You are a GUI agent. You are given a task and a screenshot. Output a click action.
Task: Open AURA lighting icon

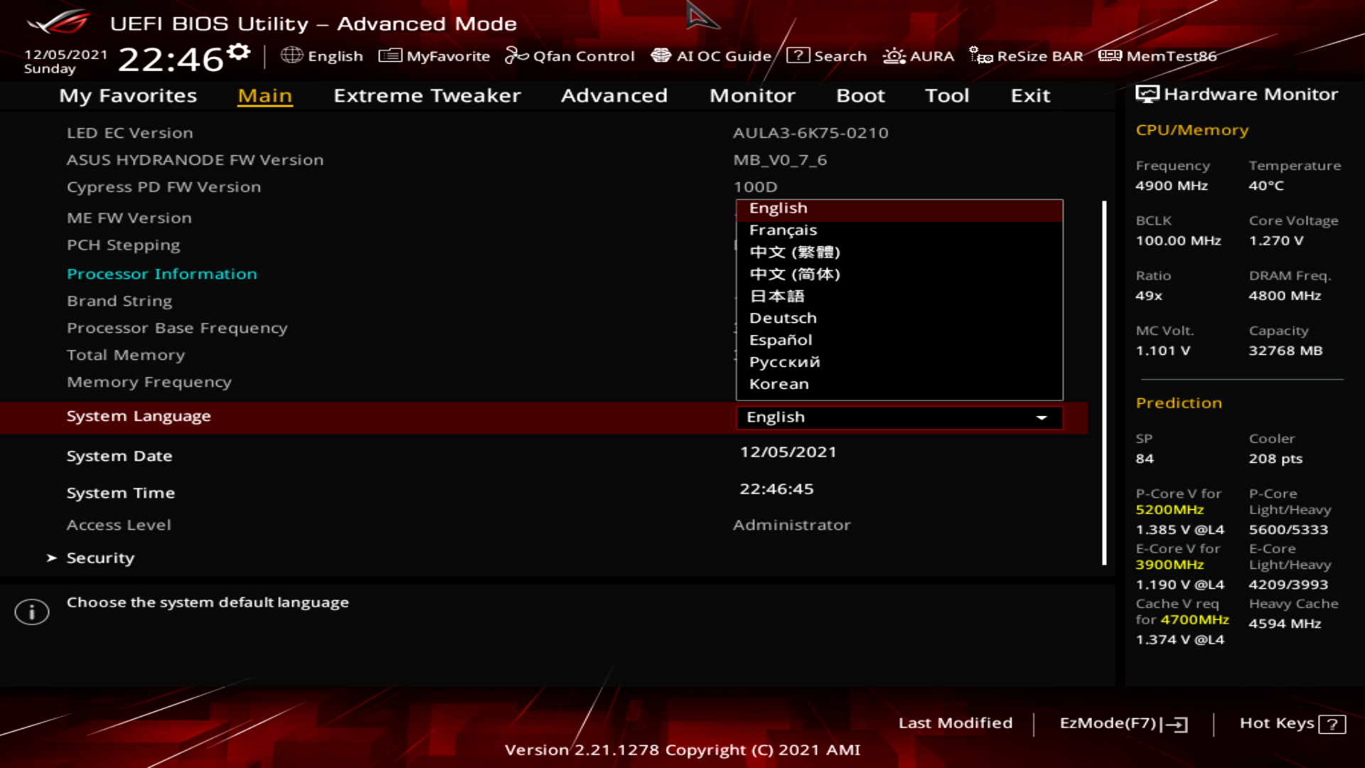click(894, 55)
